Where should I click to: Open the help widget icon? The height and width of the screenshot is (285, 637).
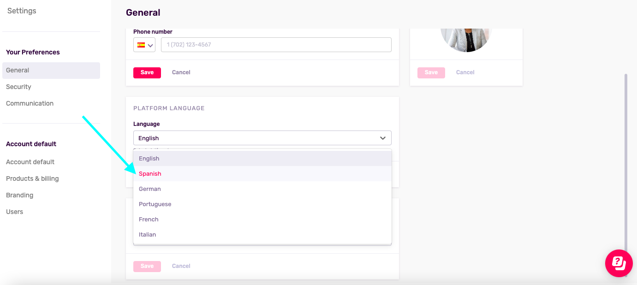pyautogui.click(x=619, y=263)
